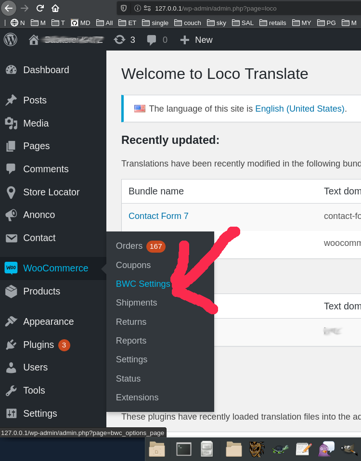Select Reports in the WooCommerce submenu
The width and height of the screenshot is (361, 461).
[131, 341]
